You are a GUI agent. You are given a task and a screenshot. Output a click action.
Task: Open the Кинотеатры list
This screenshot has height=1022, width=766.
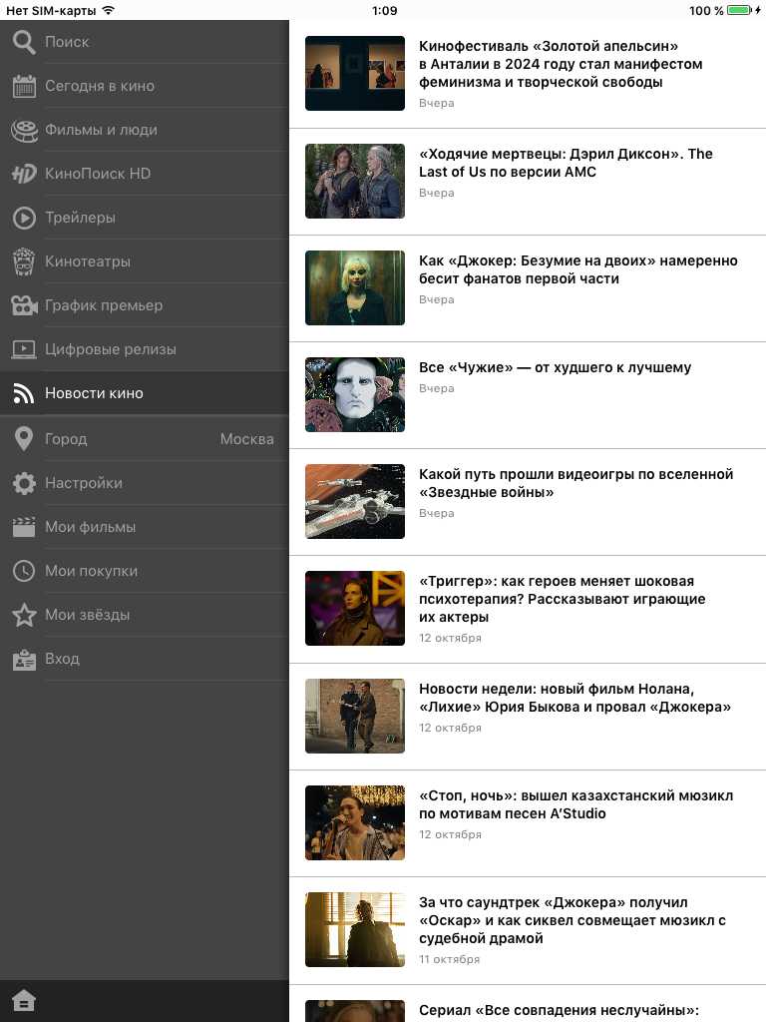click(x=145, y=261)
